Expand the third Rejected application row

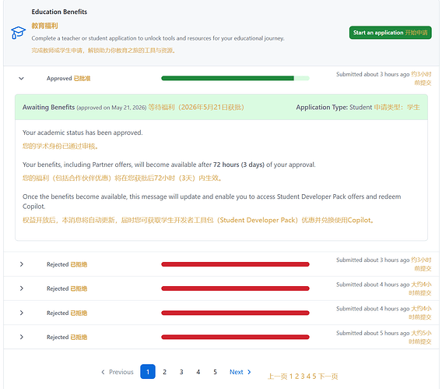pyautogui.click(x=22, y=313)
